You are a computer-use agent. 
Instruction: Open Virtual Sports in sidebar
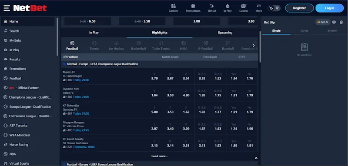[27, 163]
